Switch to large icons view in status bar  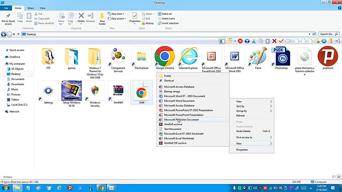[339, 177]
